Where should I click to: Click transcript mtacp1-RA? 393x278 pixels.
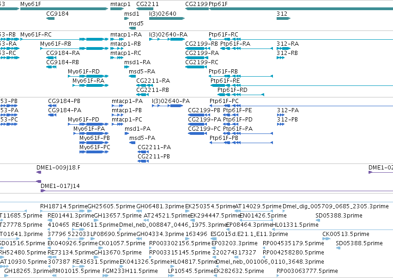coord(117,39)
